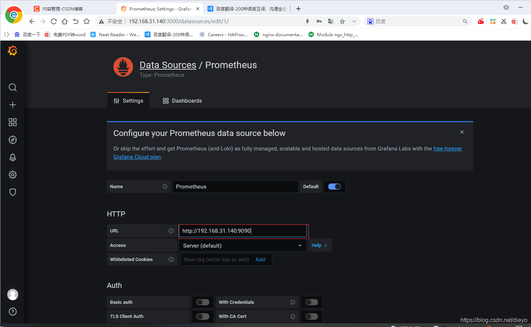Image resolution: width=531 pixels, height=327 pixels.
Task: Click the info icon beside Name
Action: click(165, 186)
